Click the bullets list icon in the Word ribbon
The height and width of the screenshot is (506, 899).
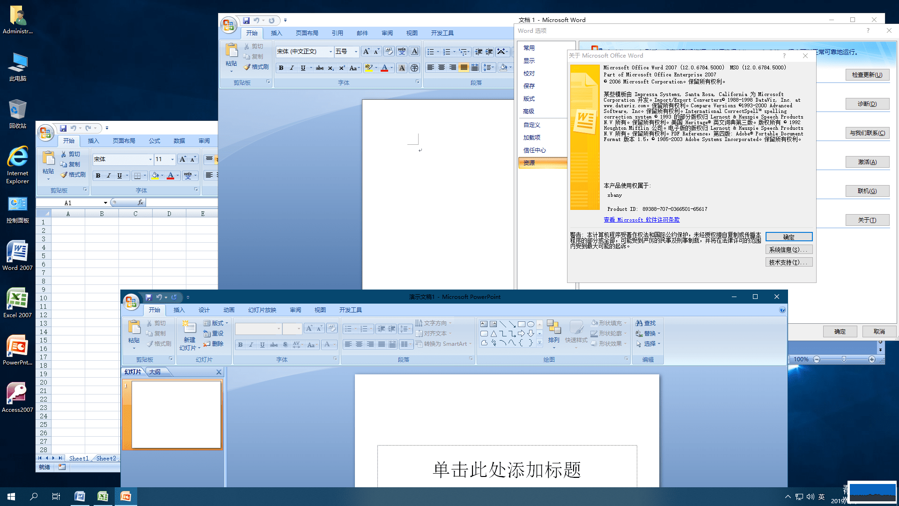tap(430, 52)
